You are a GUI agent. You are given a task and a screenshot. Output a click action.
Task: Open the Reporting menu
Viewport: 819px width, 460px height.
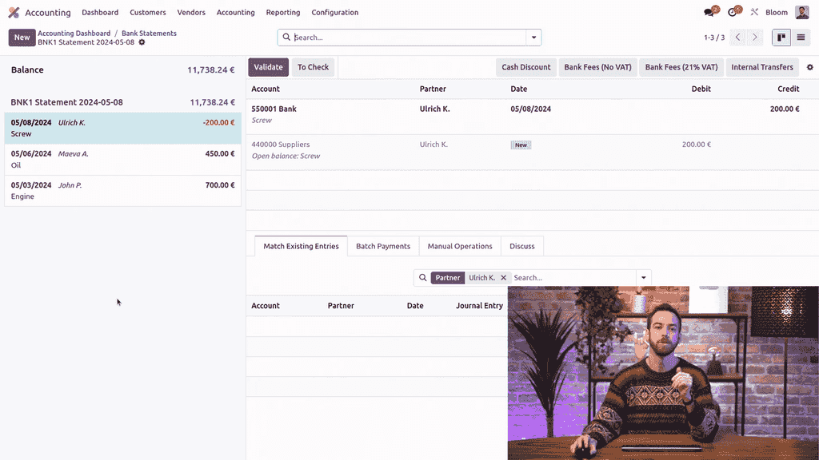283,13
